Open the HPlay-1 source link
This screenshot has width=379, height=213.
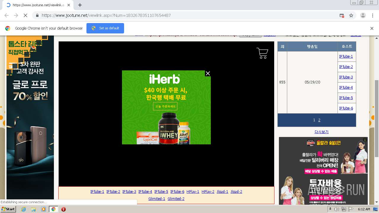pos(193,192)
